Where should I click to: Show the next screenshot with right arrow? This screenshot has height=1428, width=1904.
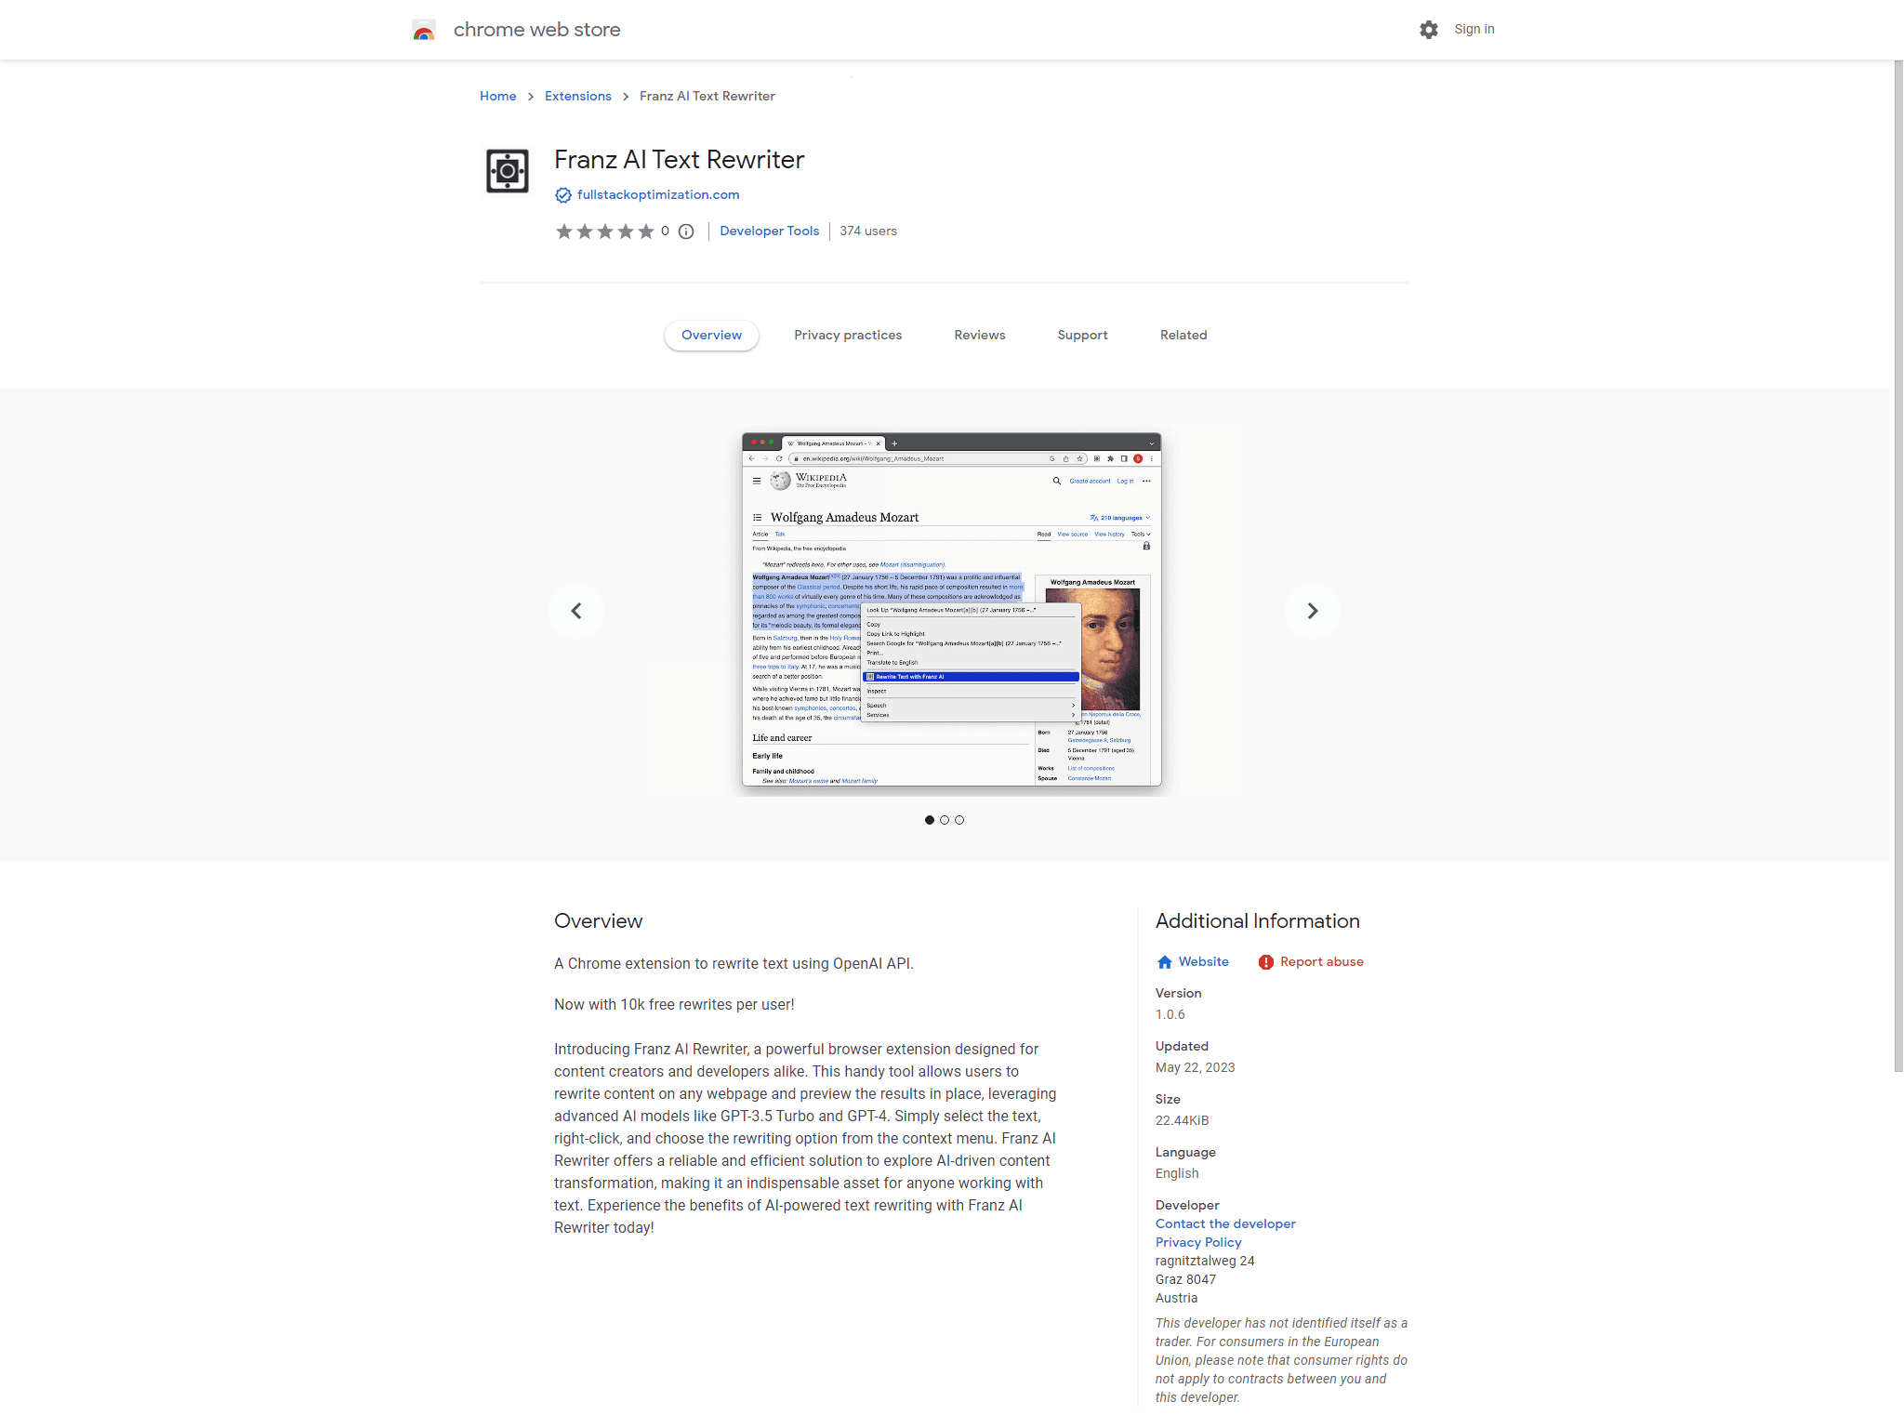coord(1313,611)
